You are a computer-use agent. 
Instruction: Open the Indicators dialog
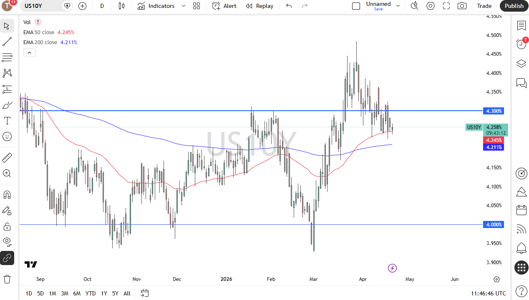pyautogui.click(x=156, y=6)
